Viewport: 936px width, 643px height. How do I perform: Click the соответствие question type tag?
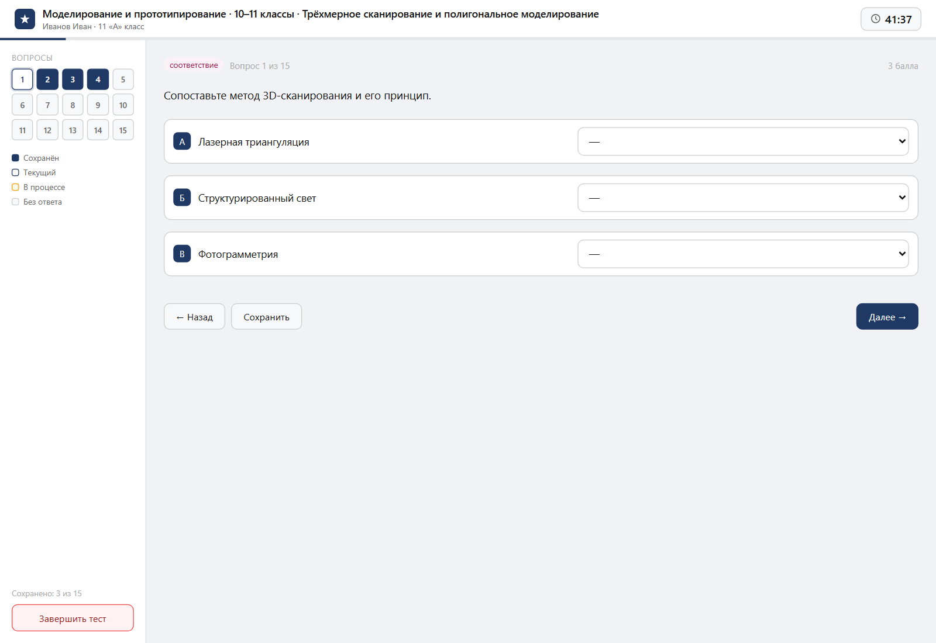[194, 65]
